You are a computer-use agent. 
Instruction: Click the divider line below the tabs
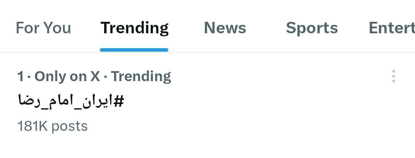pyautogui.click(x=269, y=52)
